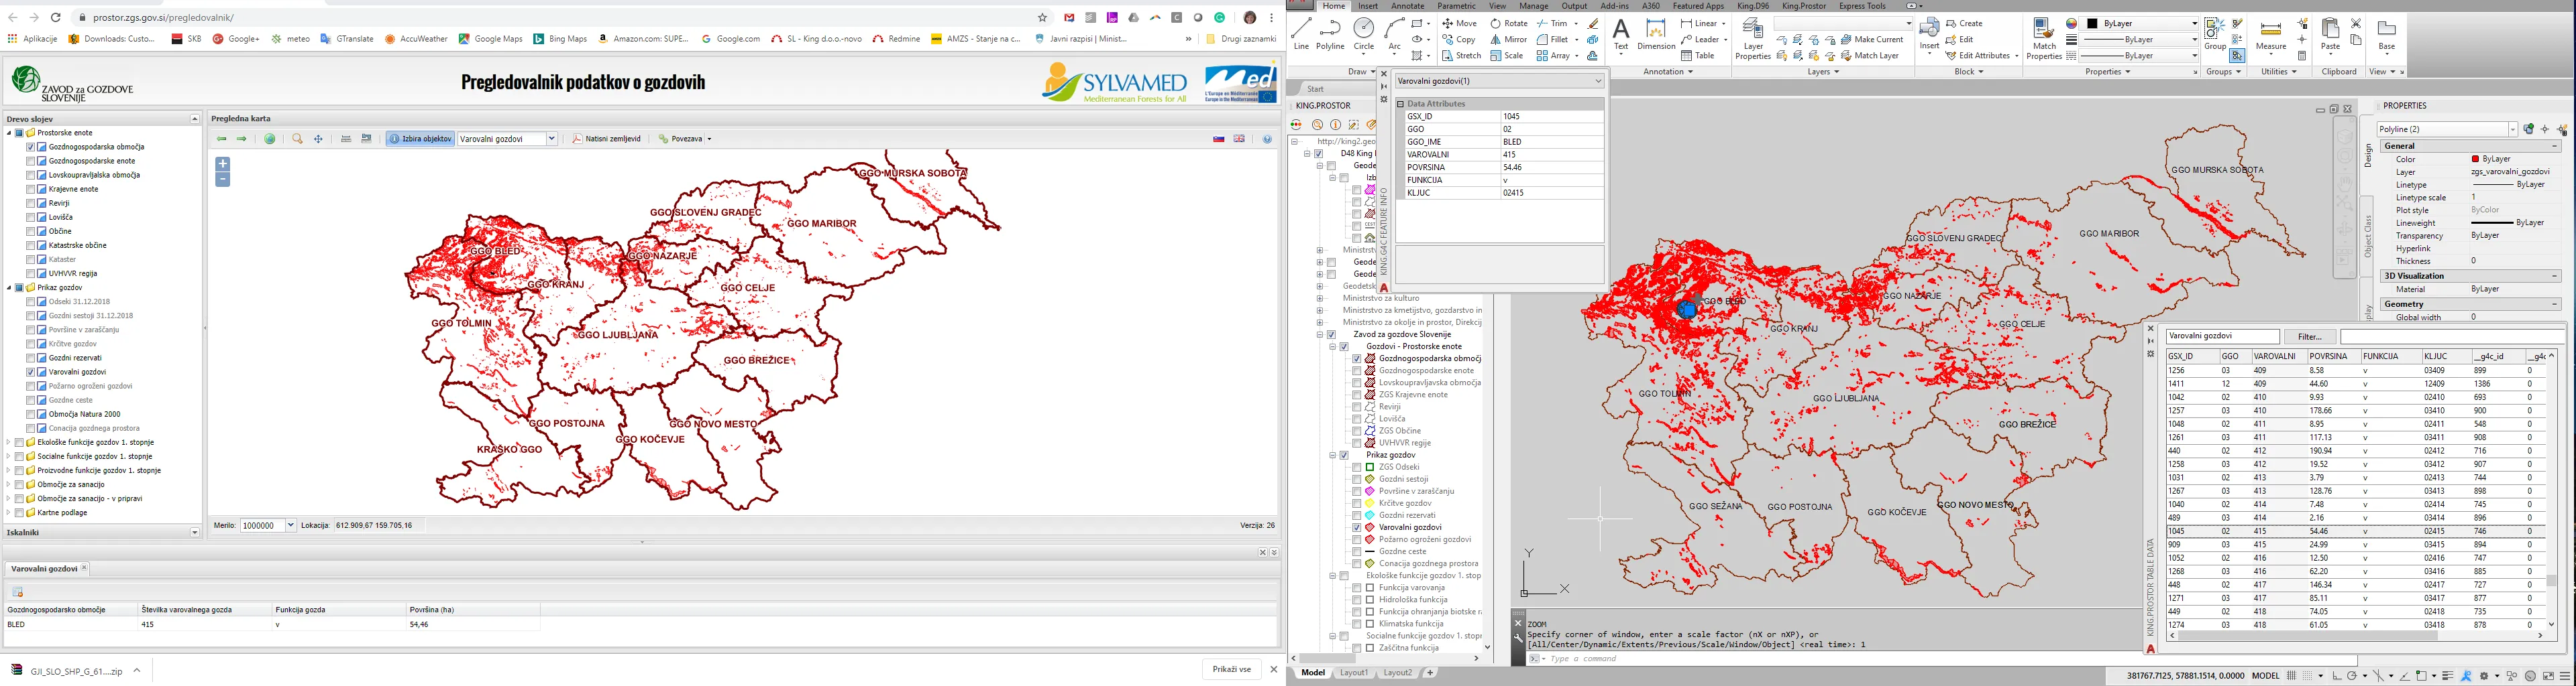The width and height of the screenshot is (2576, 686).
Task: Click the Natisni zemljevid print button
Action: coord(606,139)
